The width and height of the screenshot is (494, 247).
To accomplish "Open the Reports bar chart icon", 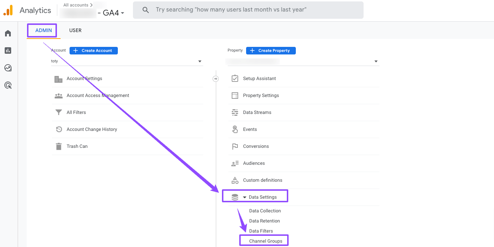I will click(x=8, y=50).
